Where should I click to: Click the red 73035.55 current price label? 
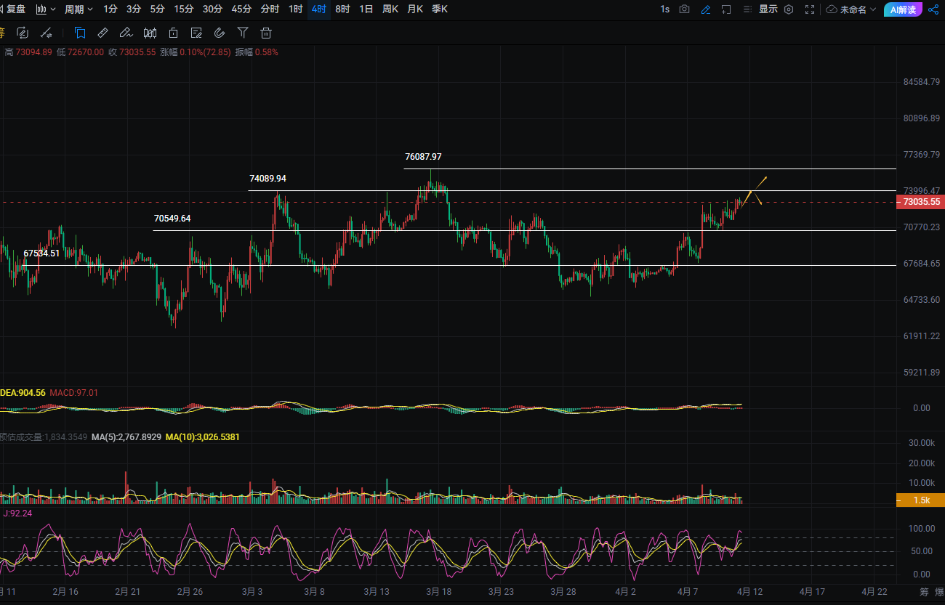(x=921, y=202)
